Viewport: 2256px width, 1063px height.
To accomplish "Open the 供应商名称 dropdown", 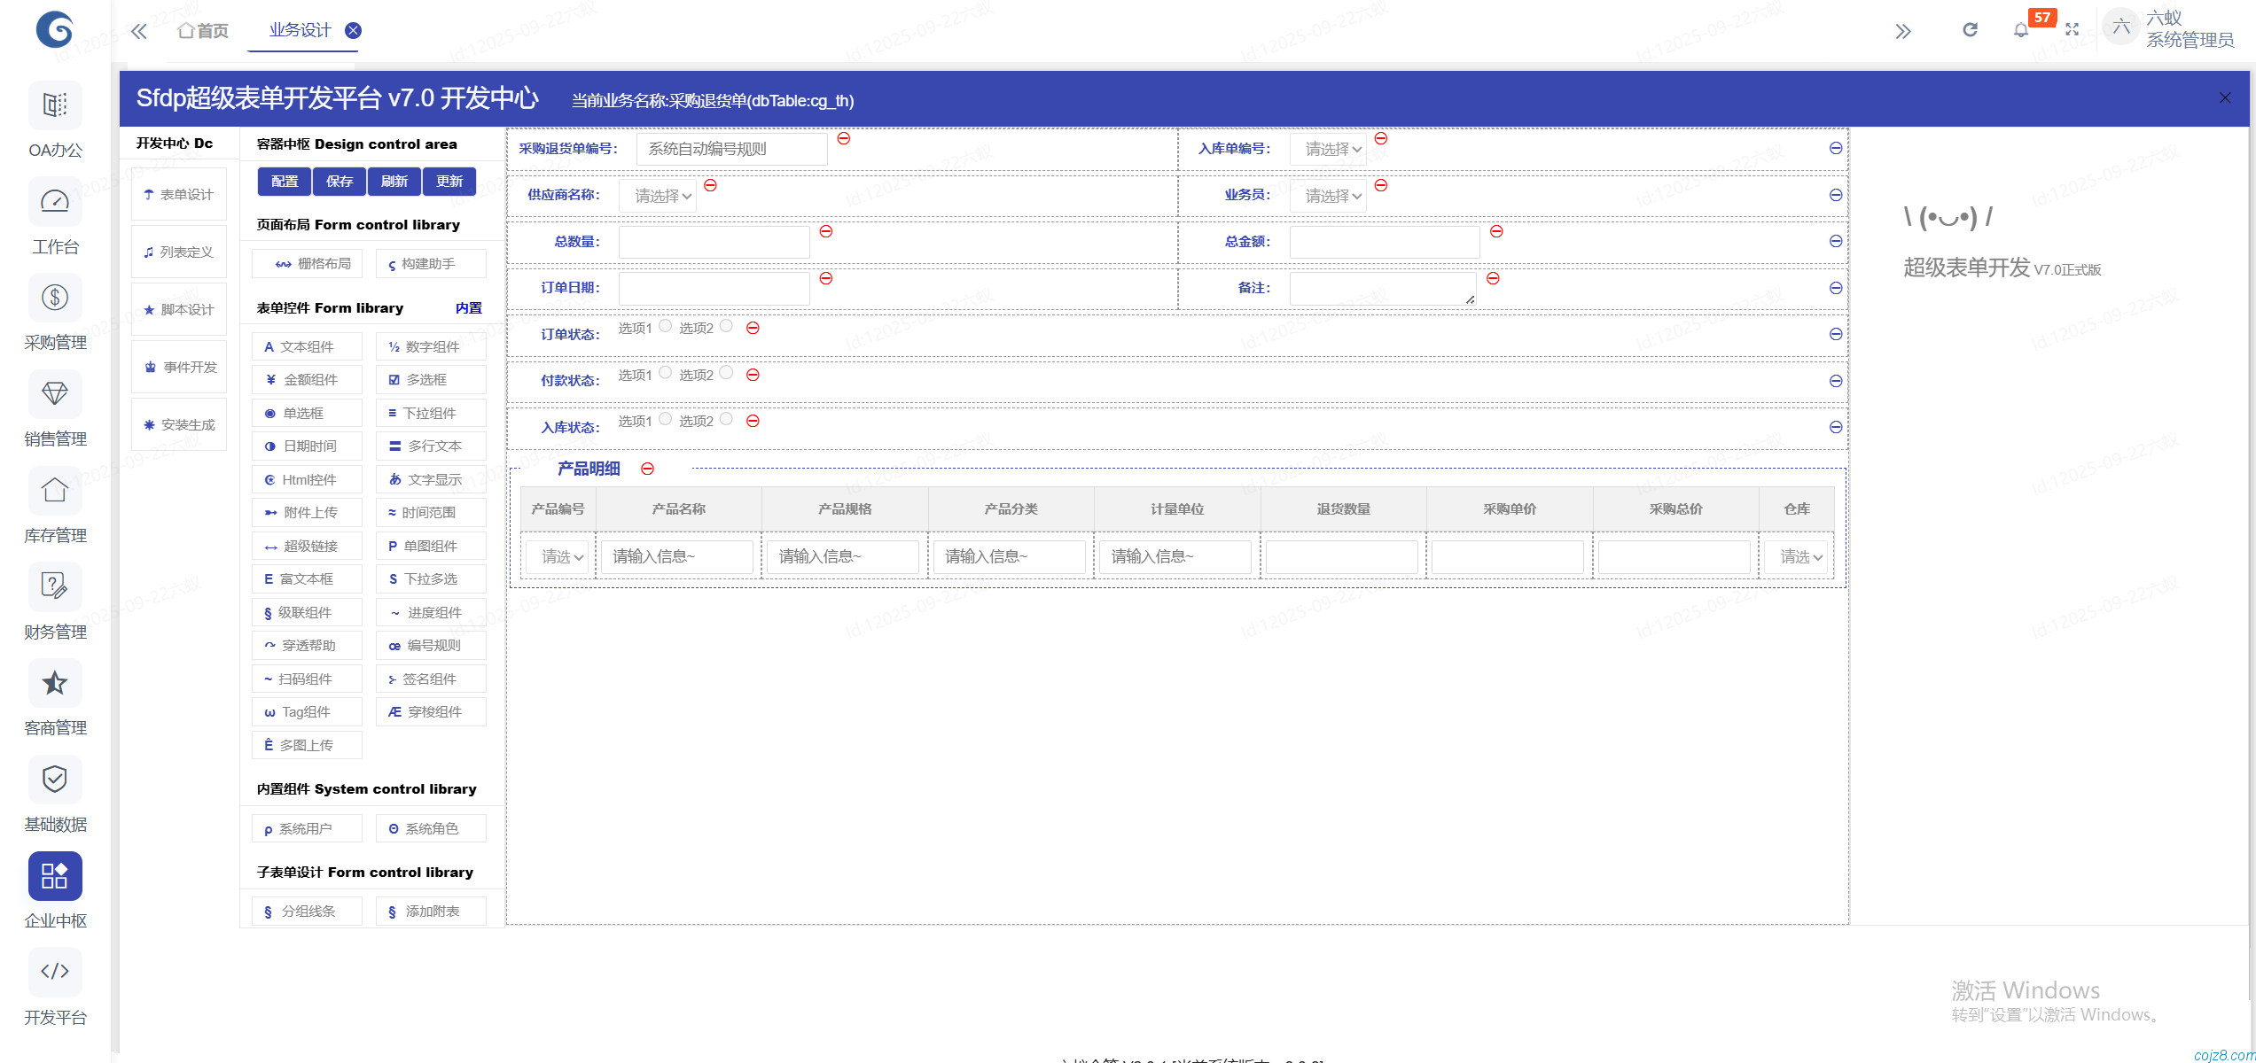I will click(x=658, y=196).
